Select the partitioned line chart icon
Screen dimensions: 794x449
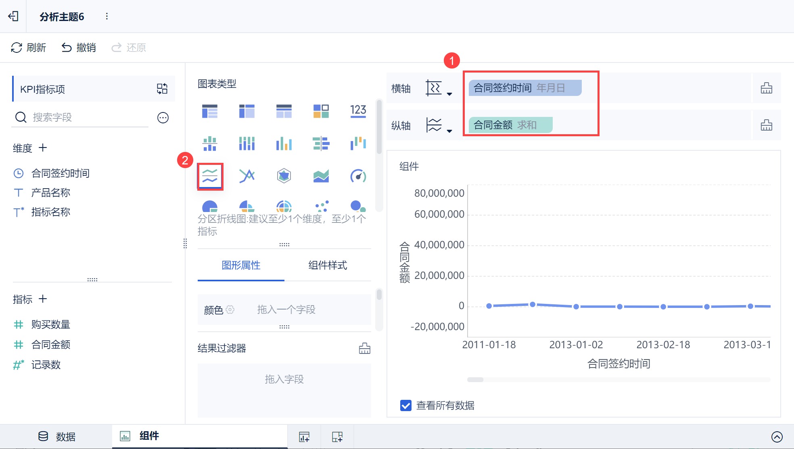click(210, 176)
